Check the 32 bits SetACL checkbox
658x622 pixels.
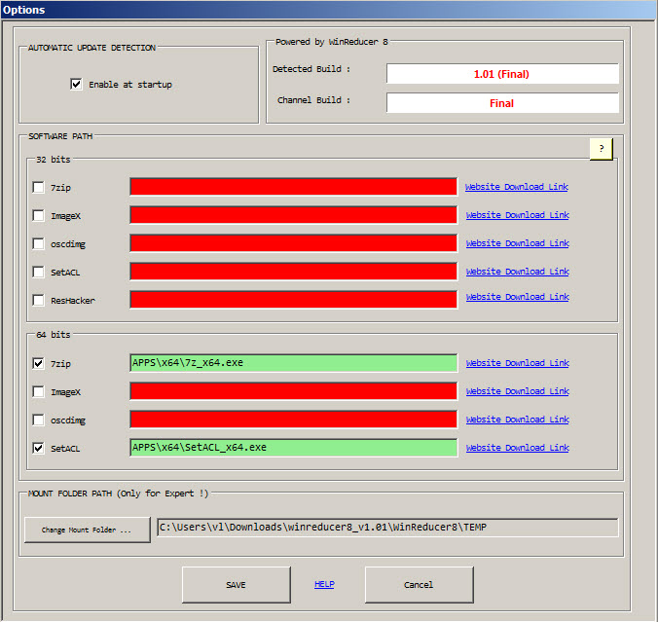tap(38, 272)
